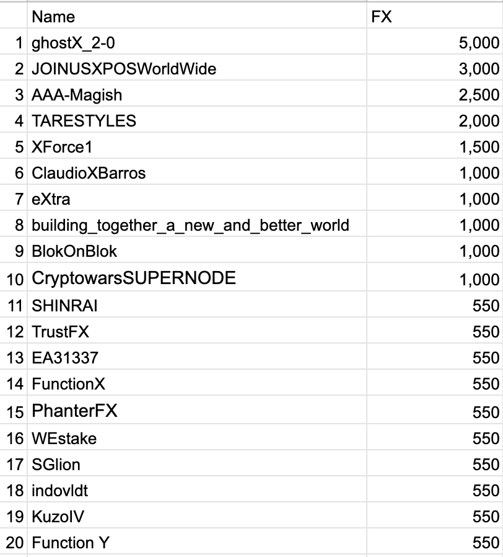Select the FX column header cell

pos(434,16)
